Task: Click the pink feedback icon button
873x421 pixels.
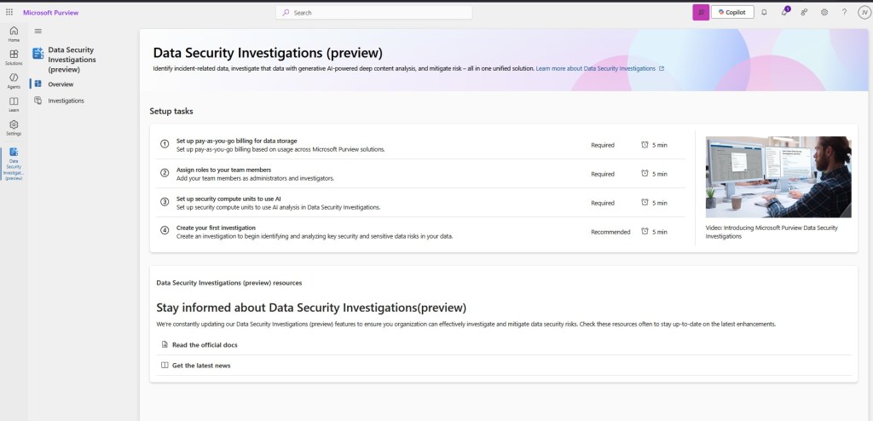Action: coord(701,13)
